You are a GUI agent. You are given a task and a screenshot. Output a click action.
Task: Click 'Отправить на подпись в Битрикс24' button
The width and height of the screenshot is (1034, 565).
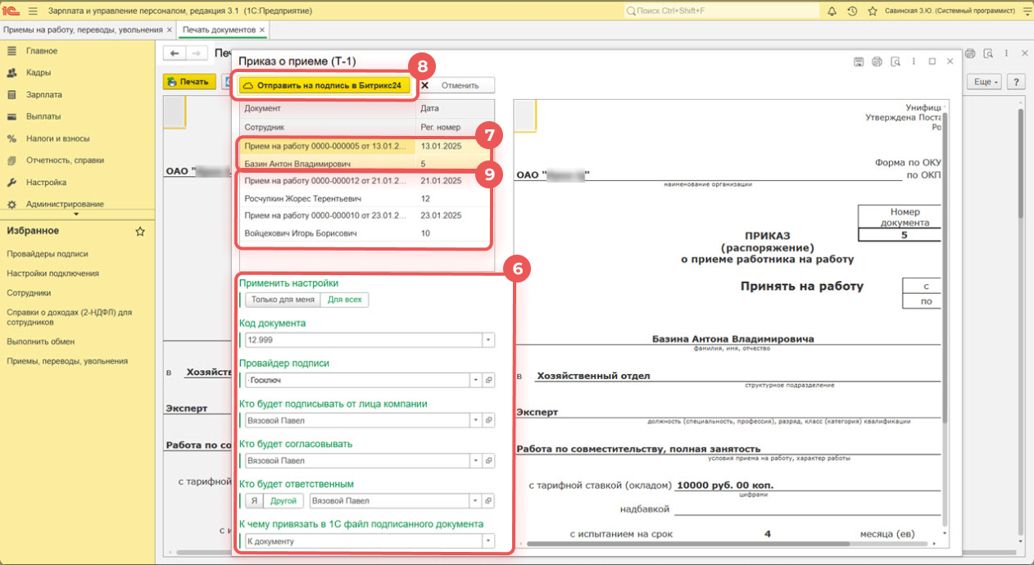(326, 85)
